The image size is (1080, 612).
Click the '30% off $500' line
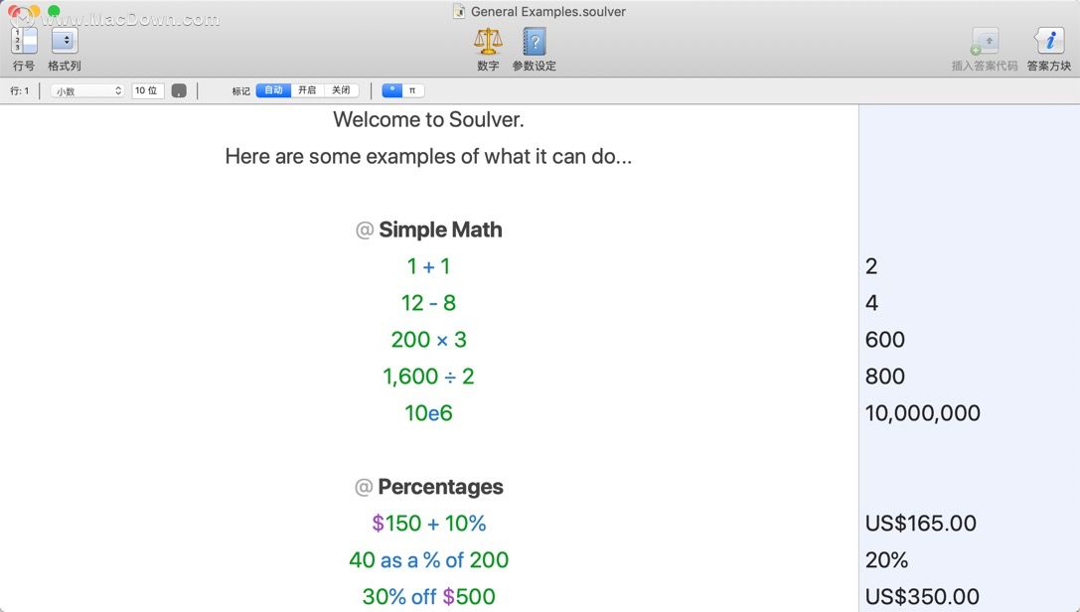428,596
